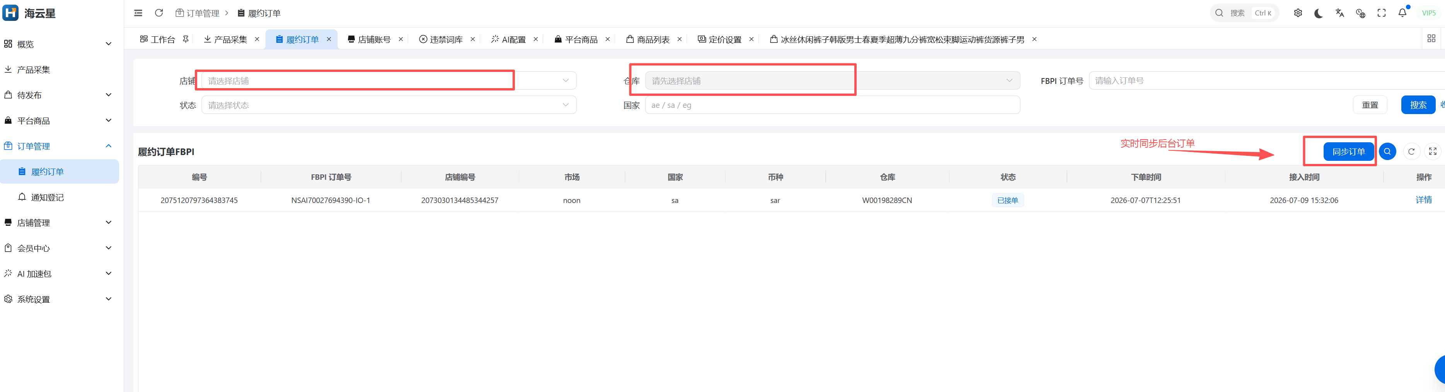Open the global search box

[1244, 13]
